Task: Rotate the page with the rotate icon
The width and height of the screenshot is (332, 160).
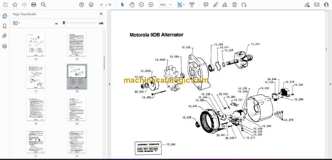Action: pyautogui.click(x=244, y=5)
